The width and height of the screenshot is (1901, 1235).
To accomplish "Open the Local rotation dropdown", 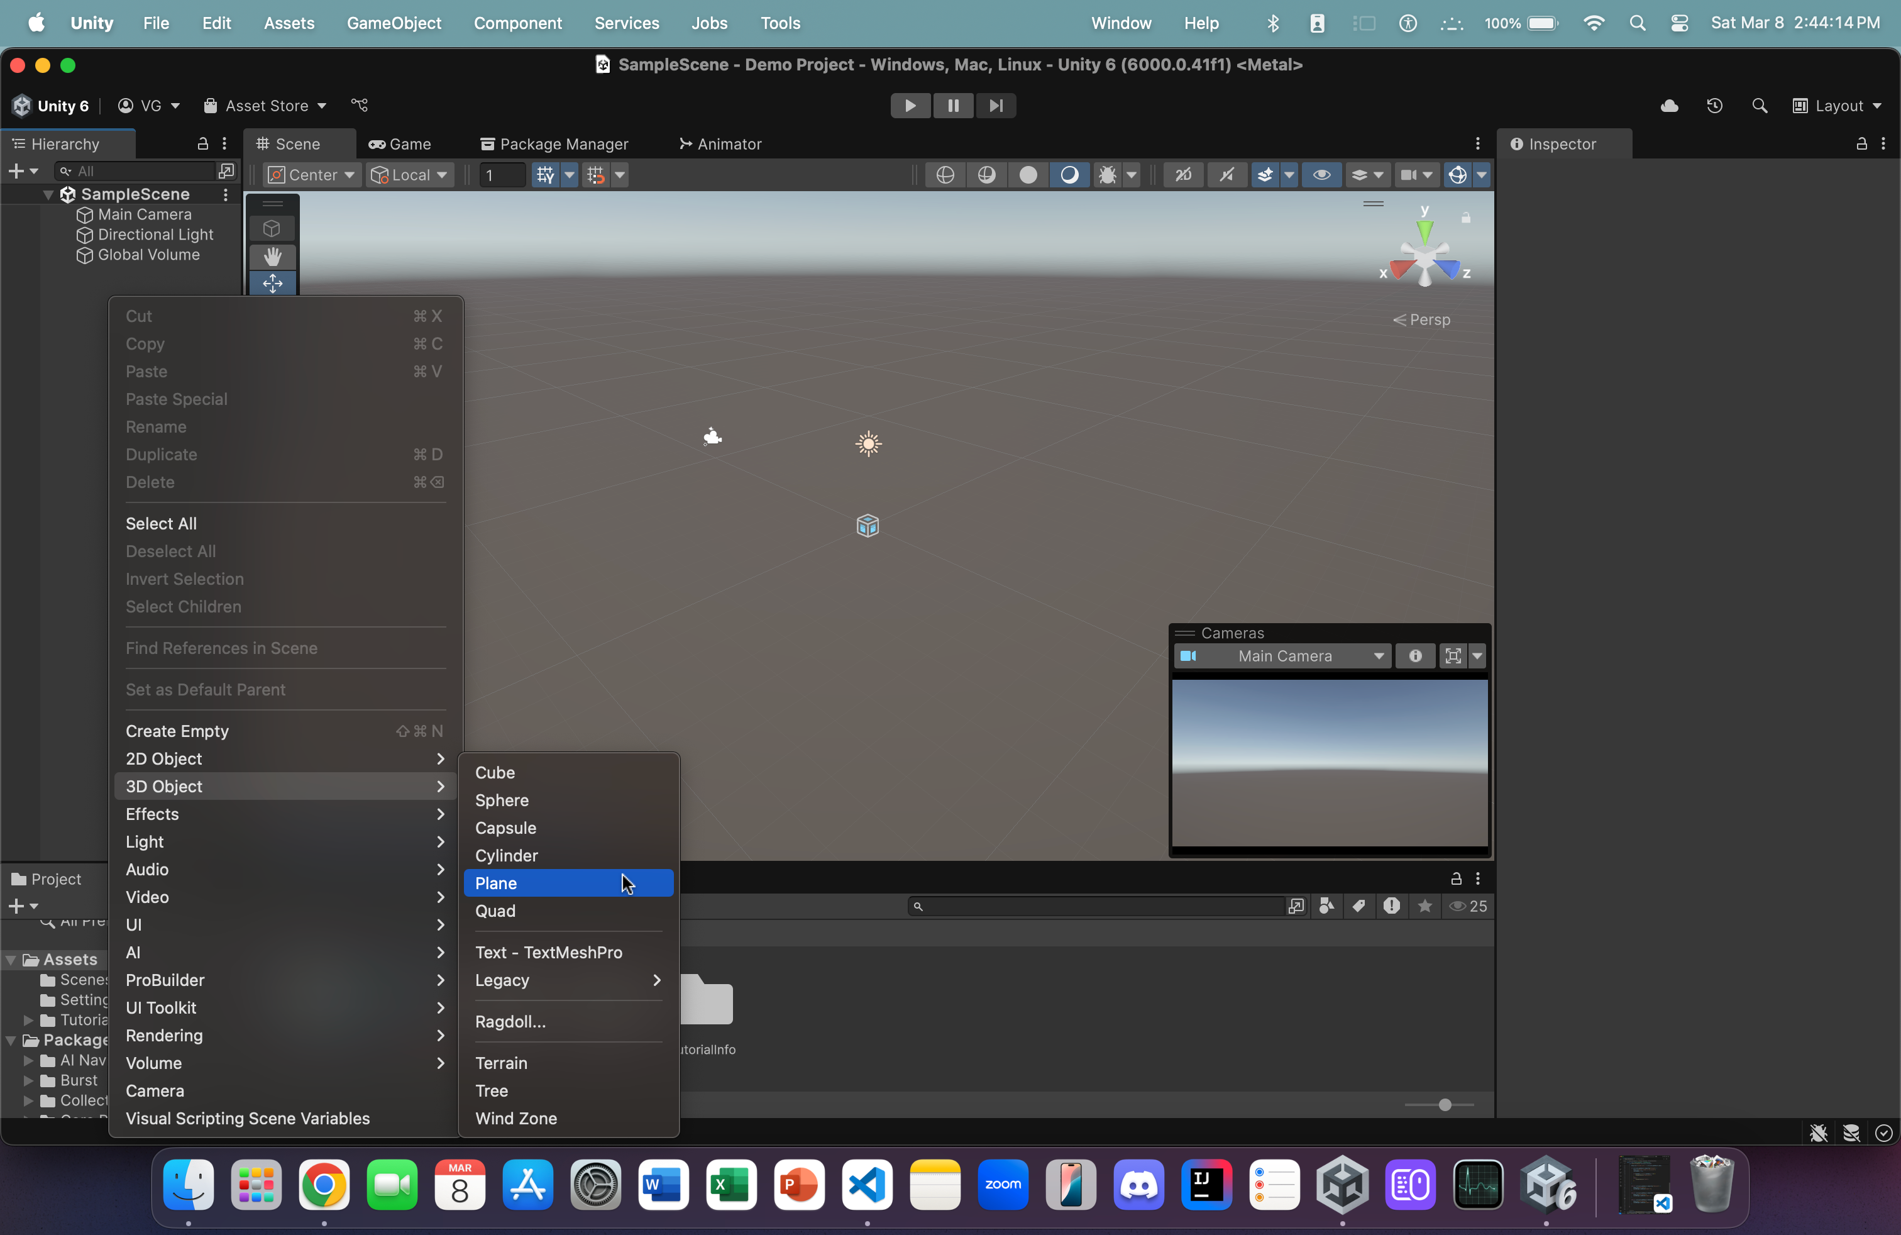I will tap(411, 174).
